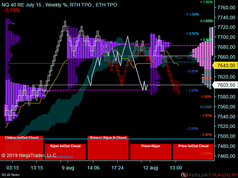Select the 17:24 time axis label
The height and width of the screenshot is (178, 238).
click(x=117, y=168)
